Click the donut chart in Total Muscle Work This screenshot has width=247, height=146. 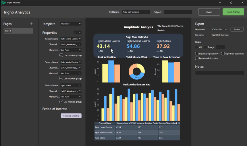click(x=136, y=71)
